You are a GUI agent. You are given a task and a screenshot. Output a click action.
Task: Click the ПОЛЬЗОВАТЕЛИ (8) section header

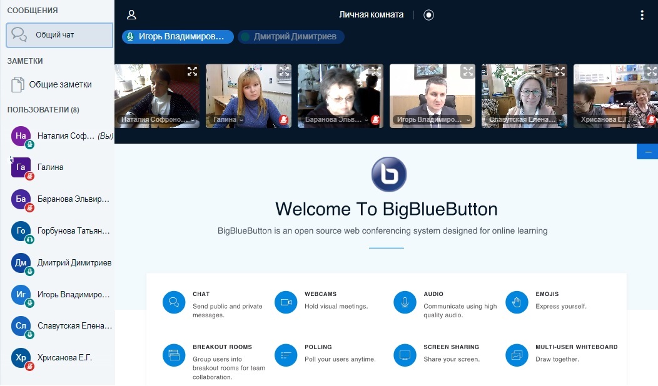43,110
